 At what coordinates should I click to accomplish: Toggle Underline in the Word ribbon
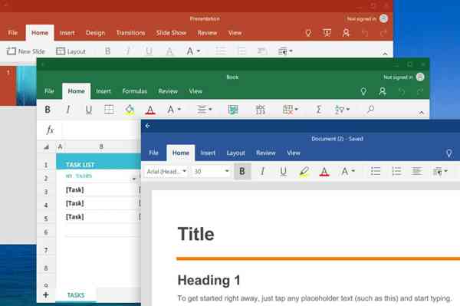[x=283, y=171]
